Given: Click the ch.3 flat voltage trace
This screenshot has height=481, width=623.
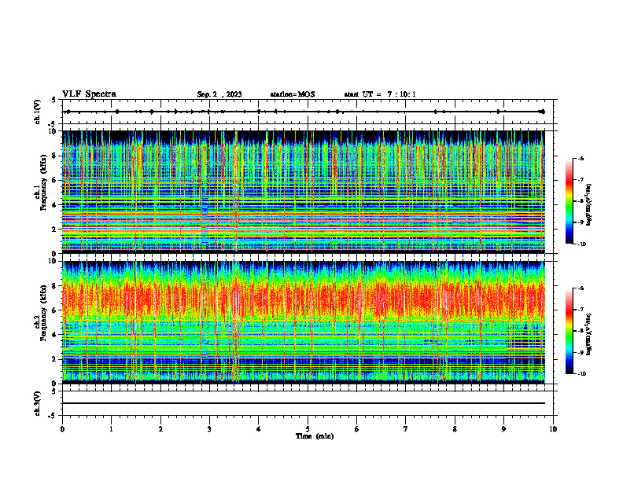Looking at the screenshot, I should click(304, 403).
